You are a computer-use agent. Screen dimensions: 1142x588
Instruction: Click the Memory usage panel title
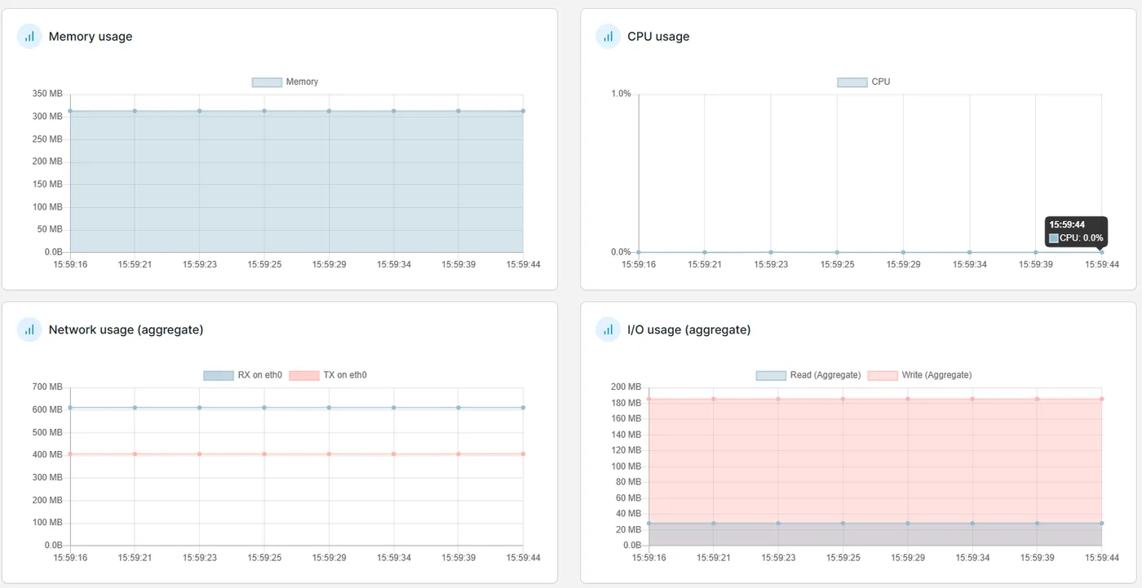point(91,37)
